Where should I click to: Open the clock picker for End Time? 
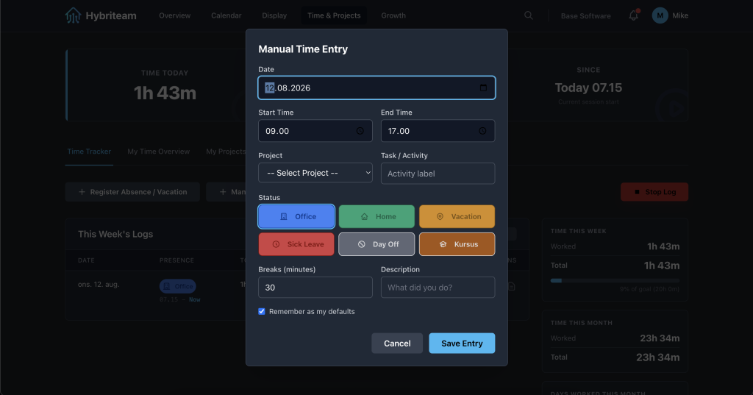482,131
